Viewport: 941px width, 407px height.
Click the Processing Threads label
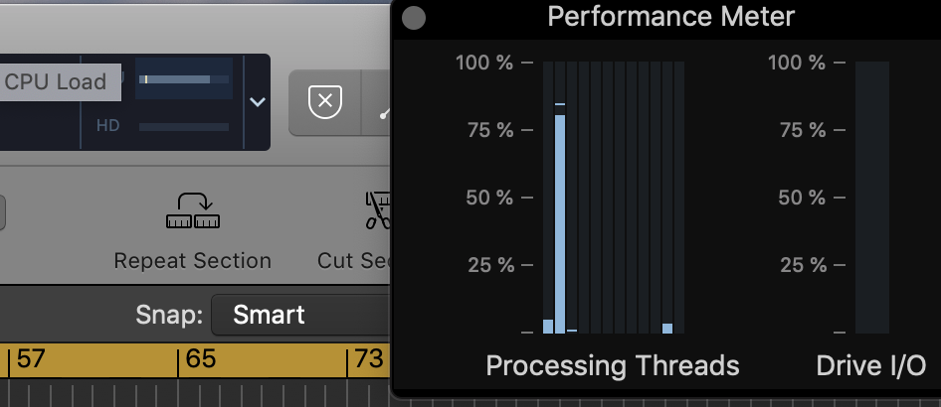coord(612,365)
